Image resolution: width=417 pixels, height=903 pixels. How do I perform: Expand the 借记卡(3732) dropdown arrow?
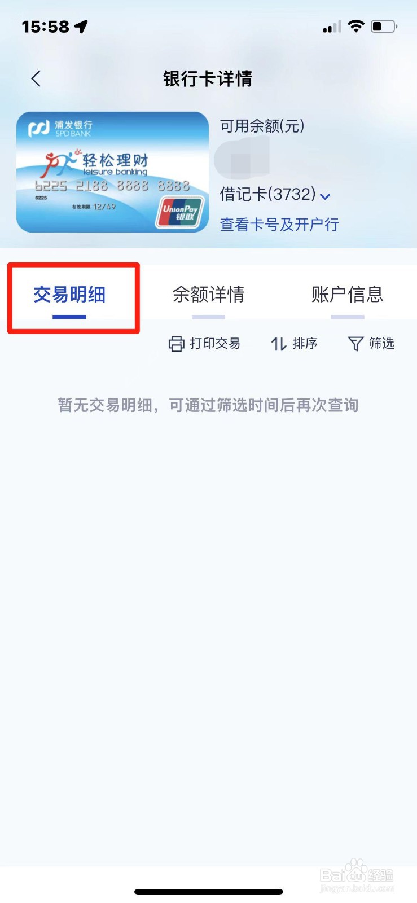coord(325,196)
